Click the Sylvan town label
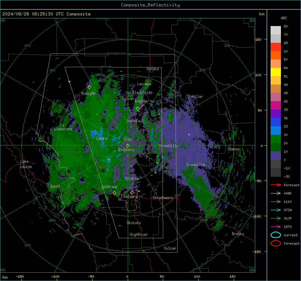301x281 pixels. click(128, 99)
